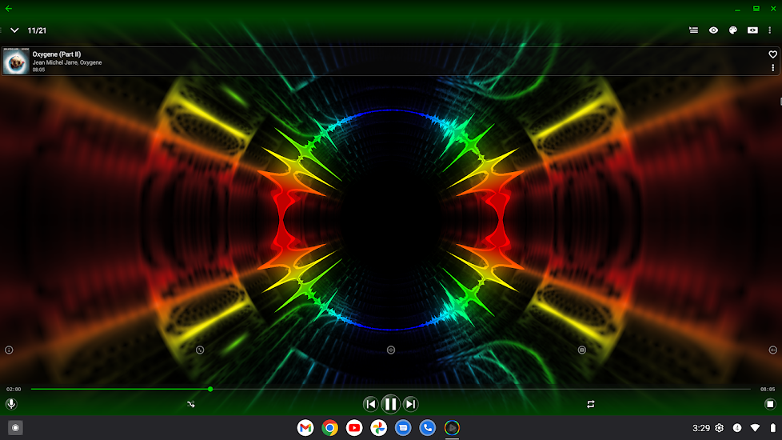
Task: Collapse the player with the down chevron
Action: [x=14, y=30]
